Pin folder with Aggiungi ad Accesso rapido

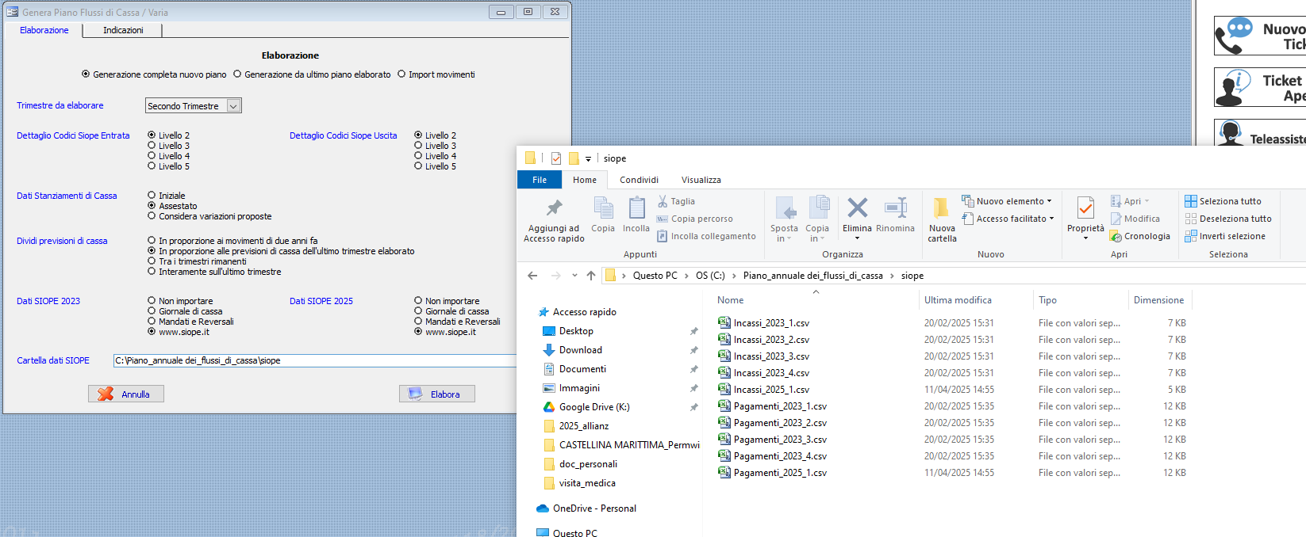point(554,209)
